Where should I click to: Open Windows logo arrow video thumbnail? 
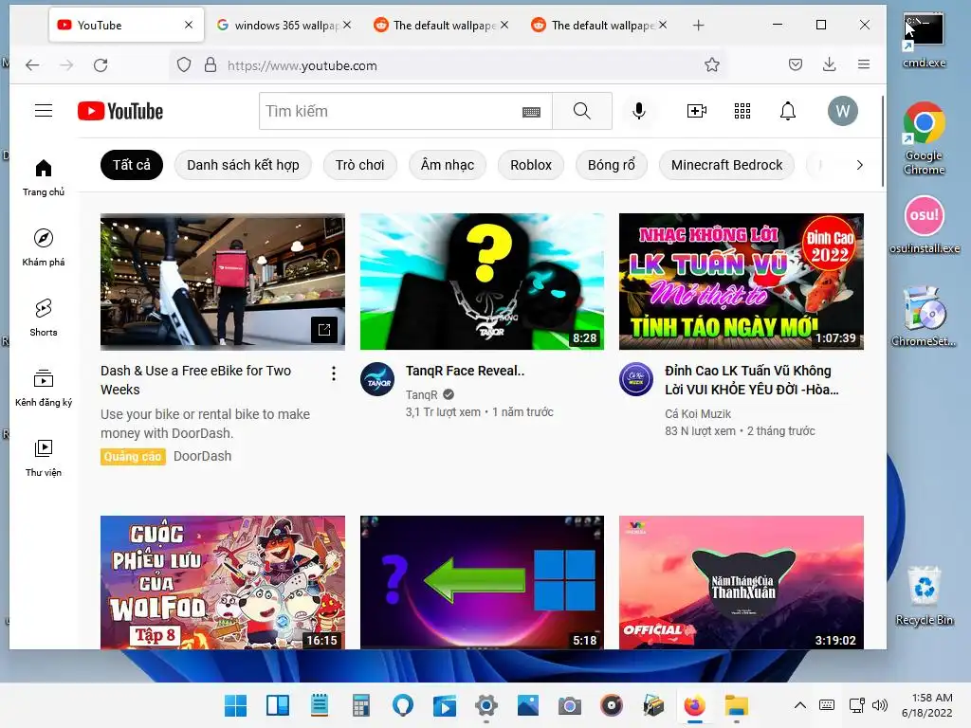click(482, 583)
